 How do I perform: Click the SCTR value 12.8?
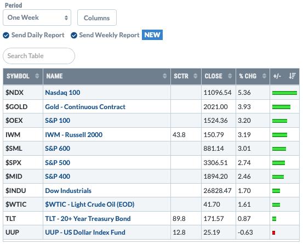click(179, 232)
